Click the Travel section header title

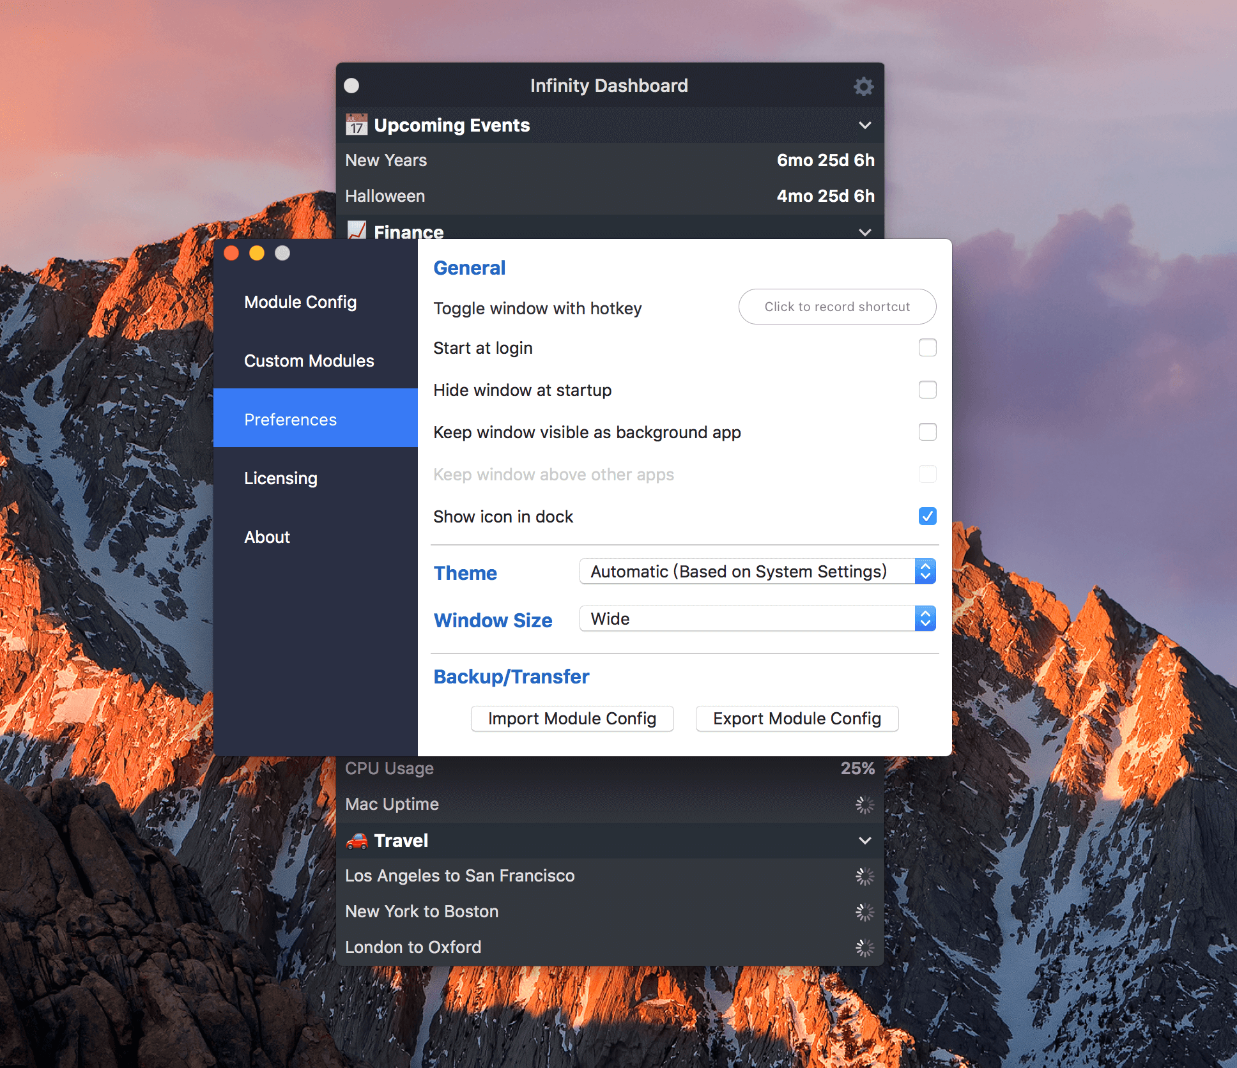tap(401, 841)
